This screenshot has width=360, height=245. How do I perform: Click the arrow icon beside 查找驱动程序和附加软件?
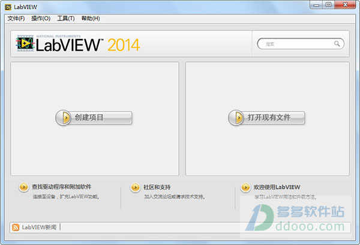[23, 187]
